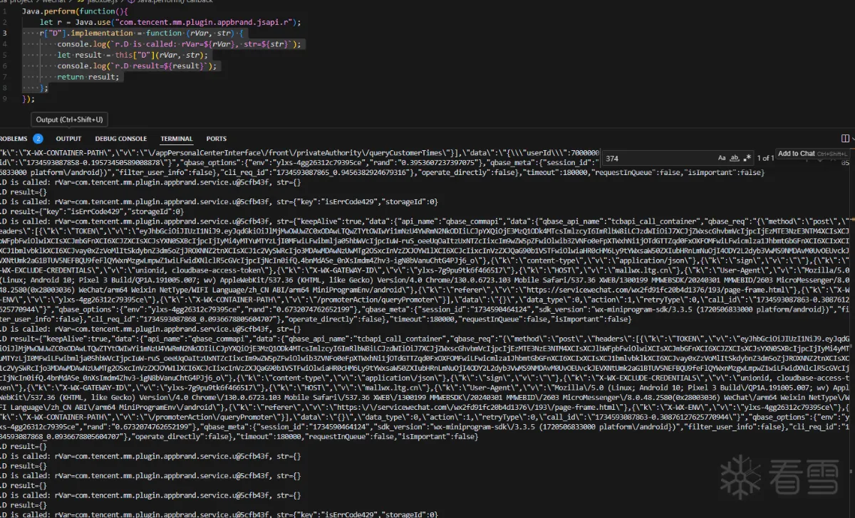Open the DEBUG CONSOLE tab
The image size is (855, 518).
tap(120, 139)
